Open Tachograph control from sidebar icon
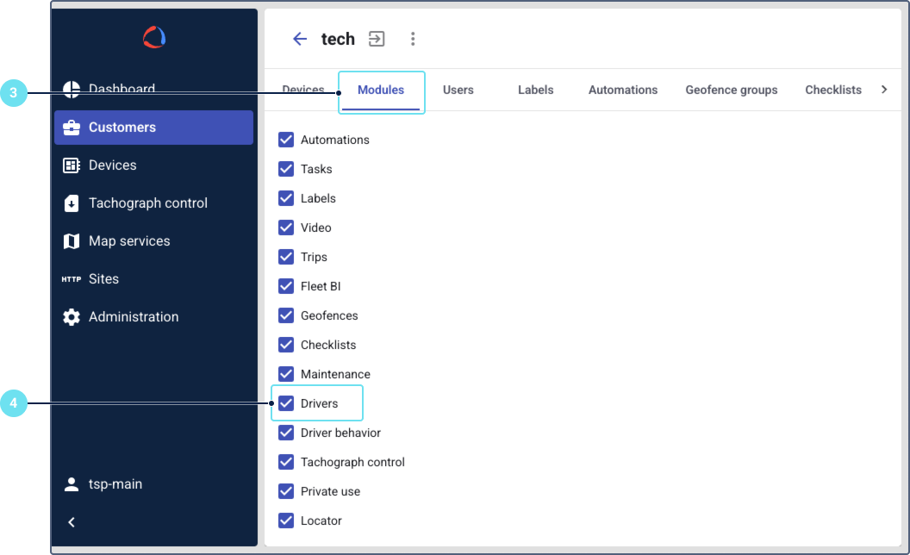This screenshot has width=910, height=555. (72, 203)
